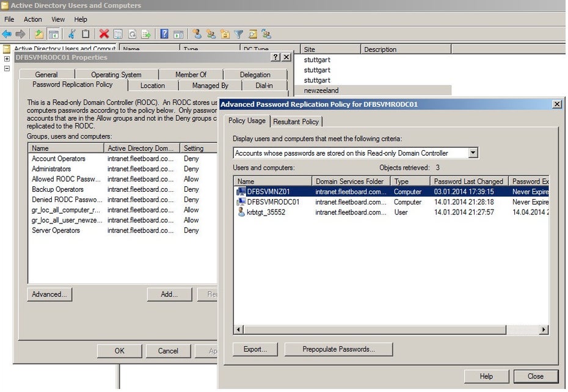Click the Filter funnel toolbar icon

[x=238, y=34]
